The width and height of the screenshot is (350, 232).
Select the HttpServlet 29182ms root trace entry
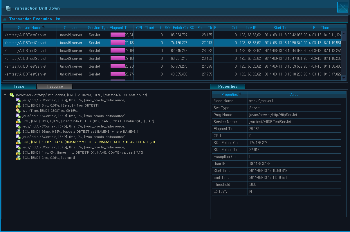tap(82, 95)
